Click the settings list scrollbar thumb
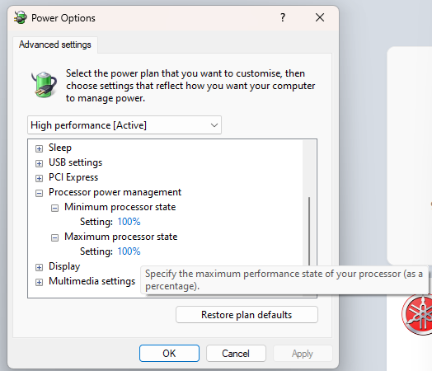432x371 pixels. pos(309,231)
